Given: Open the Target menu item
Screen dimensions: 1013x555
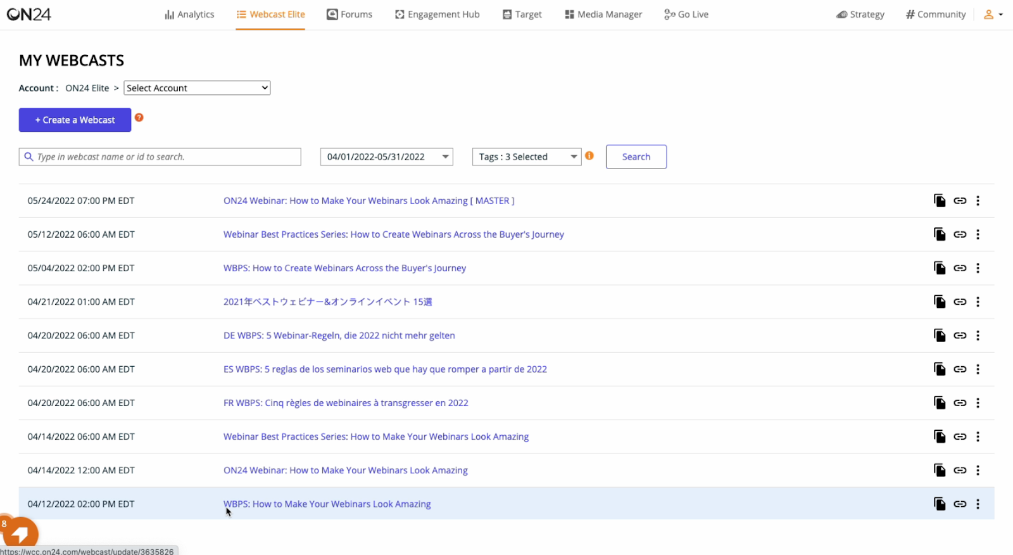Looking at the screenshot, I should [x=522, y=15].
